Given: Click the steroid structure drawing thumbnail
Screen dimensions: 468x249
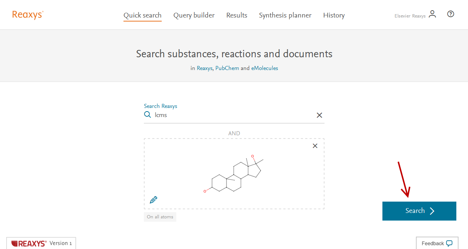Looking at the screenshot, I should [x=234, y=174].
